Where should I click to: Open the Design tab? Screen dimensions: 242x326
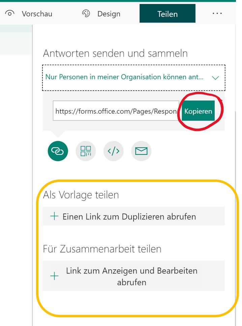point(101,14)
